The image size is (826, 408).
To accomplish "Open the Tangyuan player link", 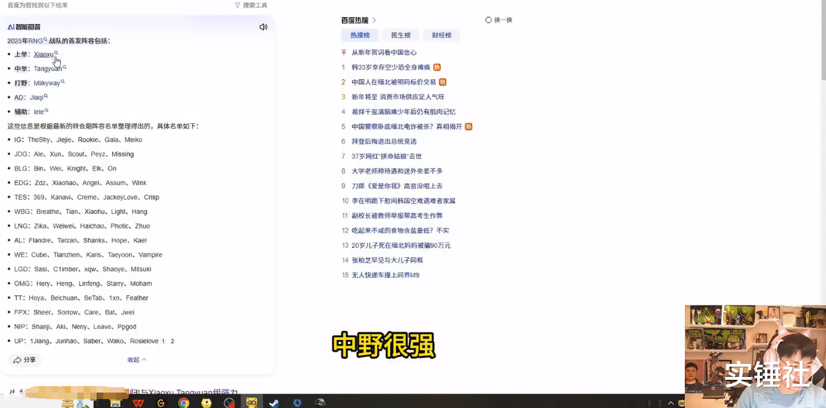I will click(x=47, y=69).
